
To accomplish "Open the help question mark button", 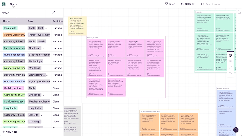I will tap(236, 130).
